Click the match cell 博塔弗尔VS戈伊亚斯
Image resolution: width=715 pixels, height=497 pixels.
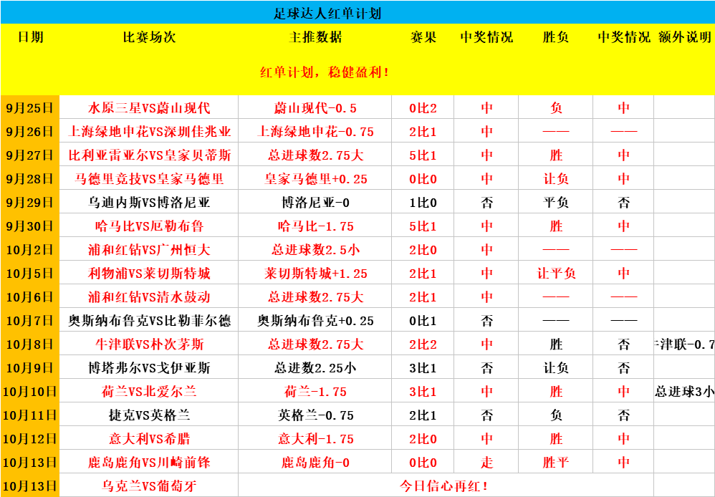coord(149,368)
